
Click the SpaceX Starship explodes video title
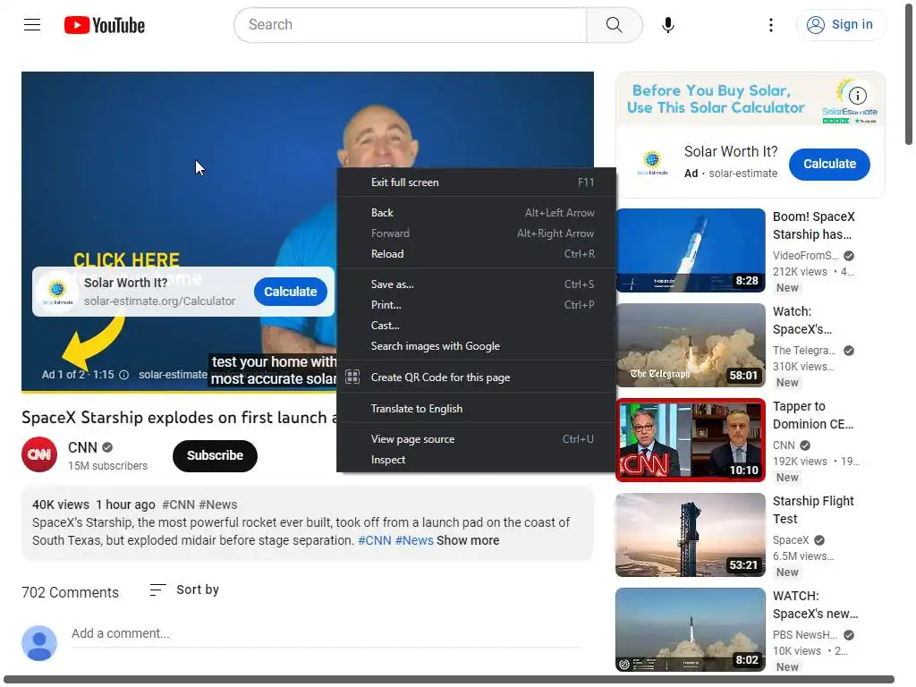[179, 418]
